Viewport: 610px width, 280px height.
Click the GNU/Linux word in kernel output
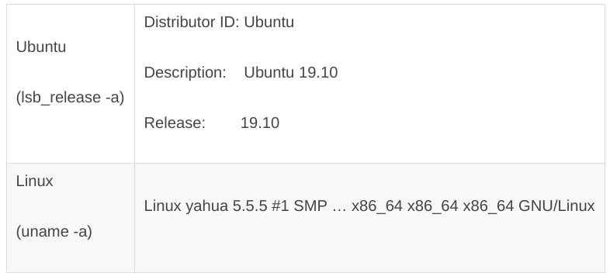click(556, 206)
